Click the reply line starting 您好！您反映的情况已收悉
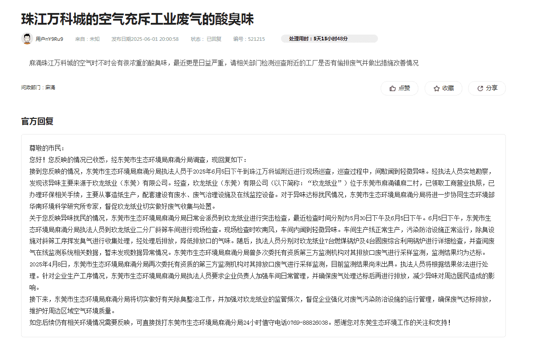 138,160
